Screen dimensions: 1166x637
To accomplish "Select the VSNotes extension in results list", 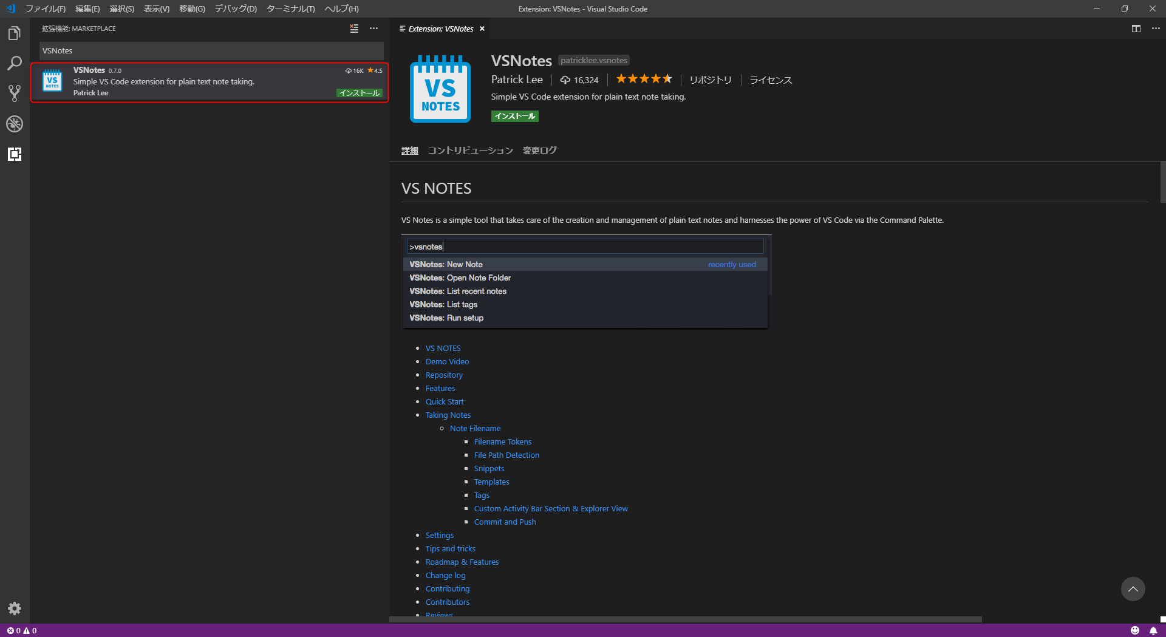I will point(210,82).
